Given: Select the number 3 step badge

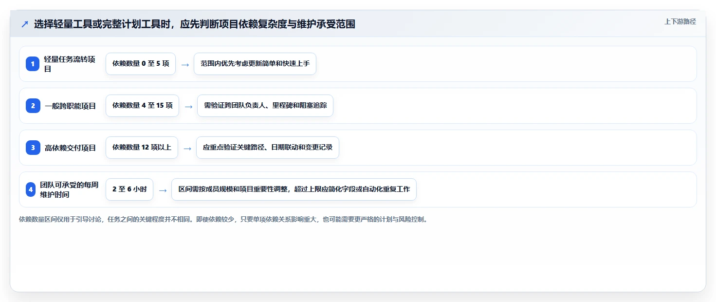Looking at the screenshot, I should 33,148.
